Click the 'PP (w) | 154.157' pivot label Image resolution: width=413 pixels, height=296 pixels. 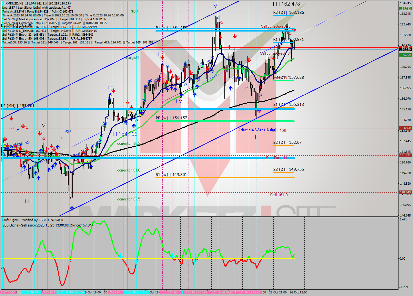point(171,118)
